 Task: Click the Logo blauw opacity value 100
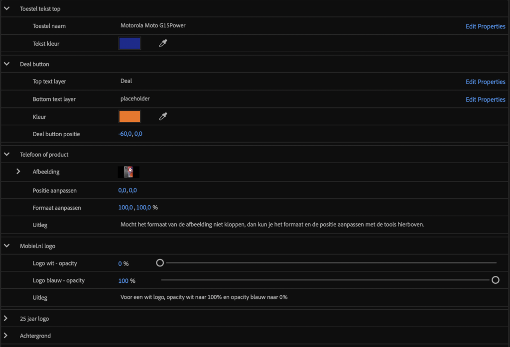[x=123, y=281]
